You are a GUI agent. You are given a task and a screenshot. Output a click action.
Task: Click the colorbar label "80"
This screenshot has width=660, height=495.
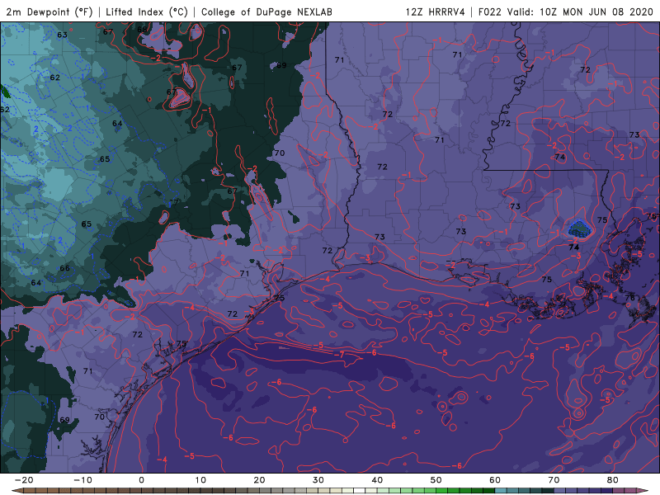click(x=613, y=480)
